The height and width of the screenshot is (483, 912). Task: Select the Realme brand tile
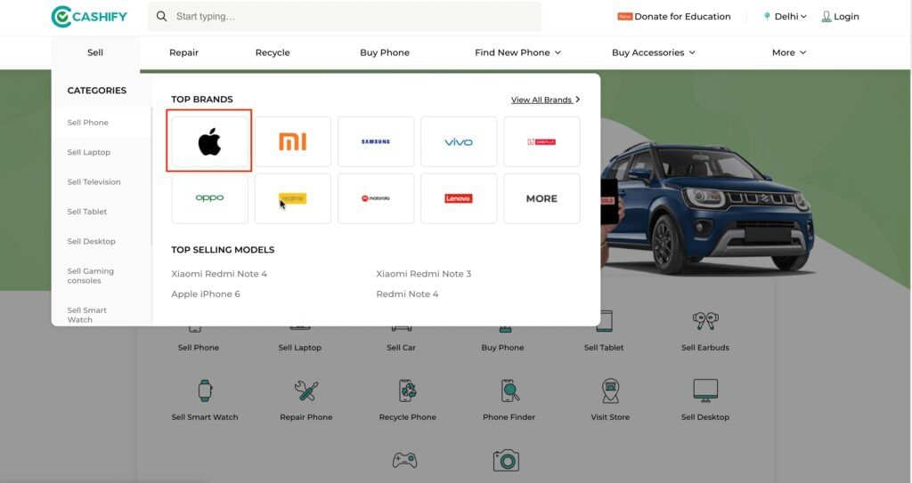tap(292, 198)
